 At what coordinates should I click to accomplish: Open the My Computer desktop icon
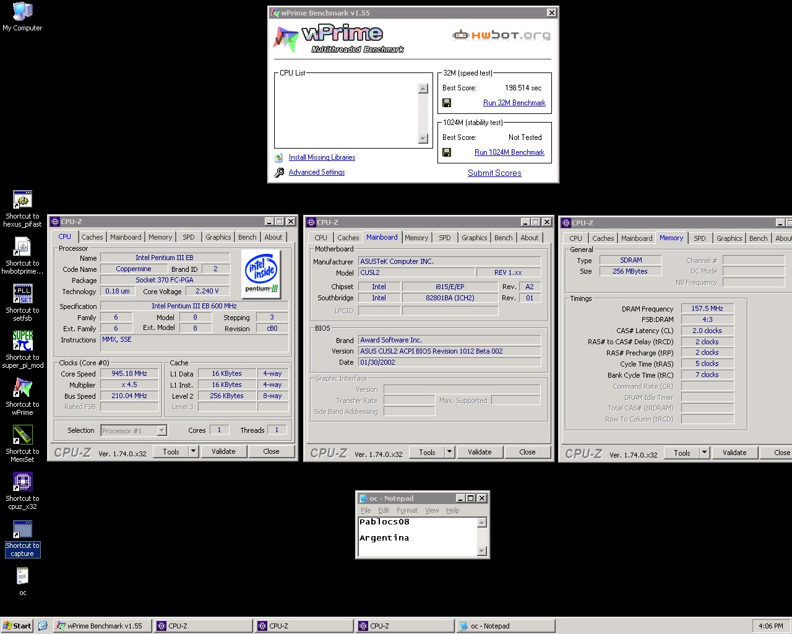coord(22,12)
